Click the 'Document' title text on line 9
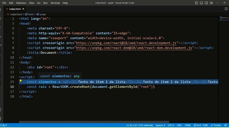The width and height of the screenshot is (229, 128). pos(48,53)
